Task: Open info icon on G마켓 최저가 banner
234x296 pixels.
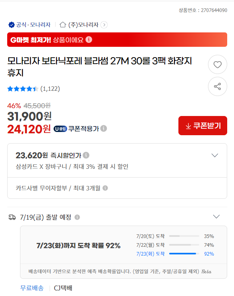Action: pyautogui.click(x=89, y=40)
